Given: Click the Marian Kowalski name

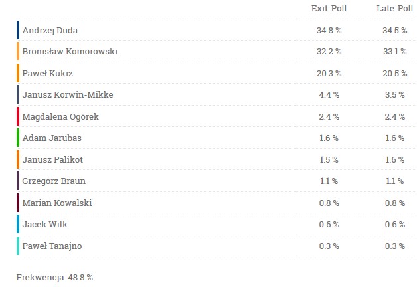Looking at the screenshot, I should [x=57, y=203].
